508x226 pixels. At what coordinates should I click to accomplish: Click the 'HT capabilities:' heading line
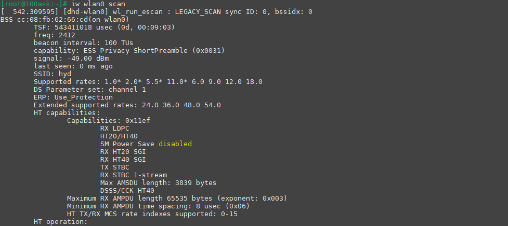[x=67, y=112]
